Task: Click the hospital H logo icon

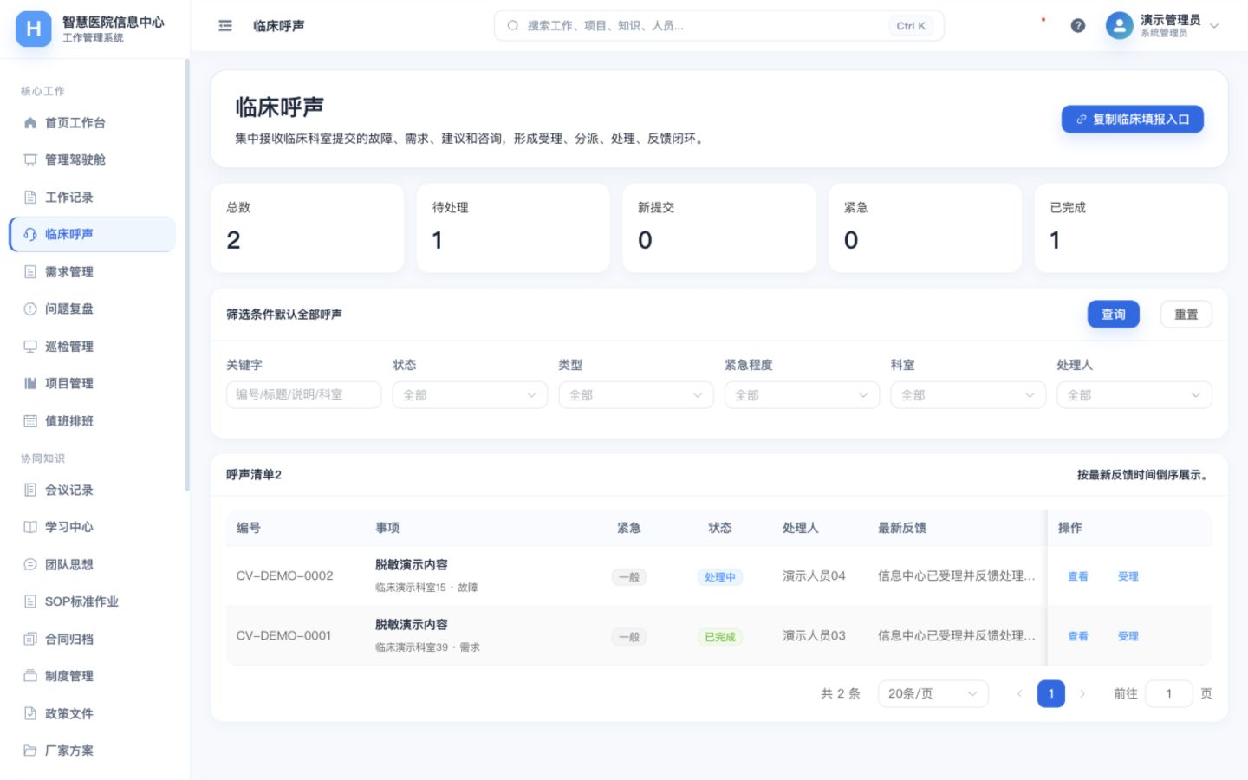Action: pyautogui.click(x=33, y=29)
